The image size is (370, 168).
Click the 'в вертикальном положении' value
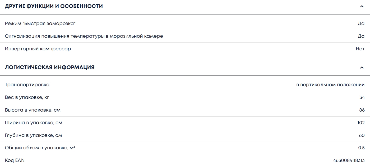tap(330, 85)
